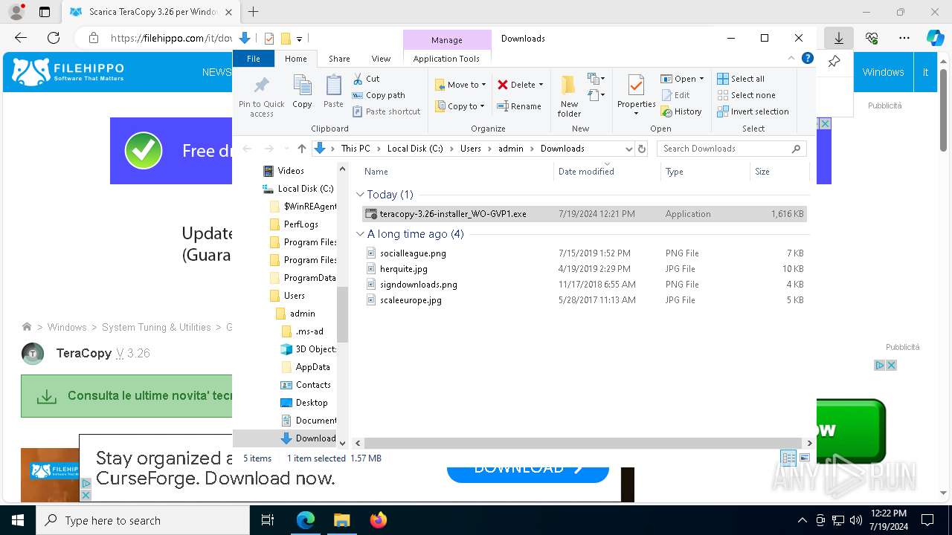Switch to the Share ribbon tab

339,59
